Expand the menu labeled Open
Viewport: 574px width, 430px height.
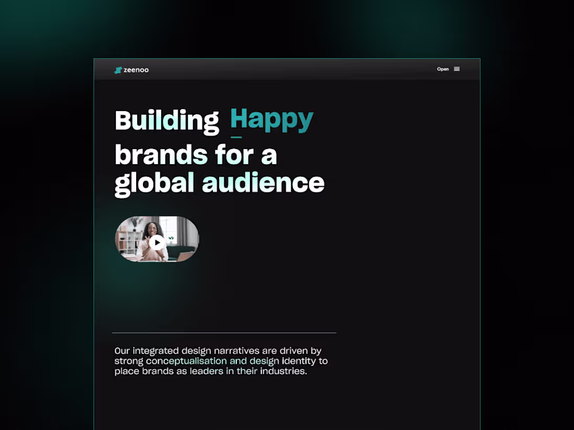(x=443, y=69)
